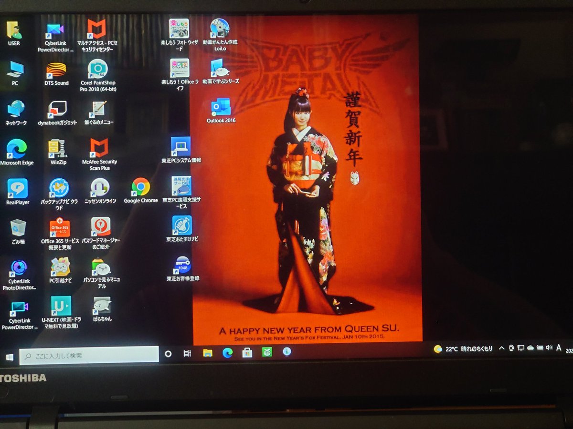Open Google Chrome from the desktop
The image size is (573, 429).
coord(141,191)
